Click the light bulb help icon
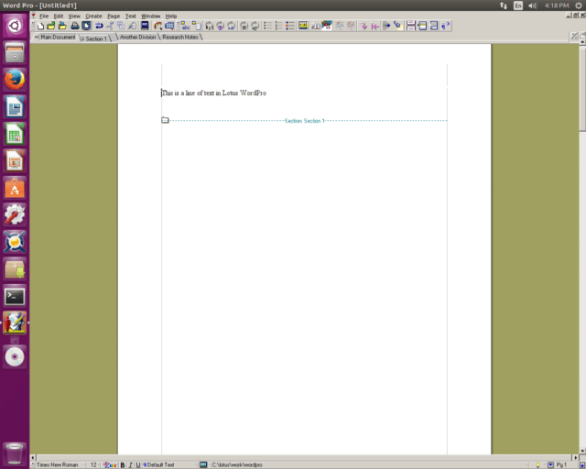 point(537,465)
